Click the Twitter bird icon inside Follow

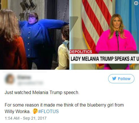114,79
